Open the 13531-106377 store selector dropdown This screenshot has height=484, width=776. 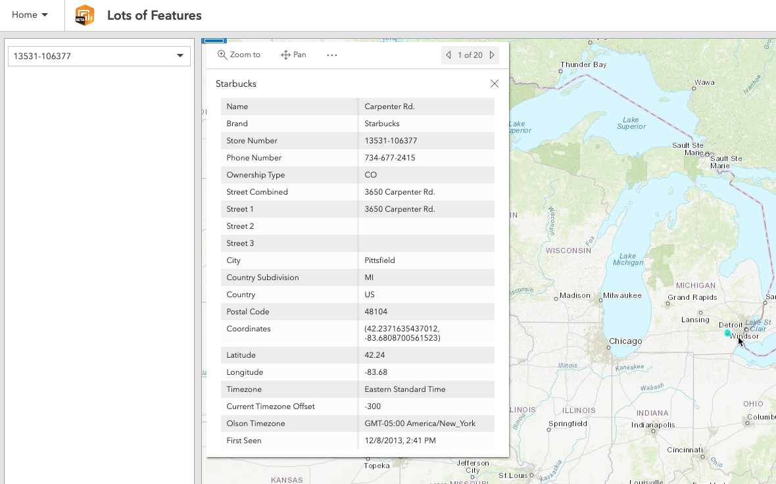coord(99,56)
